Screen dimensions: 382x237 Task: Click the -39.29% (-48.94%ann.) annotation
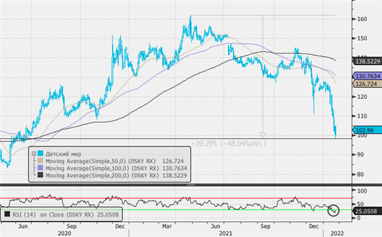tap(229, 143)
